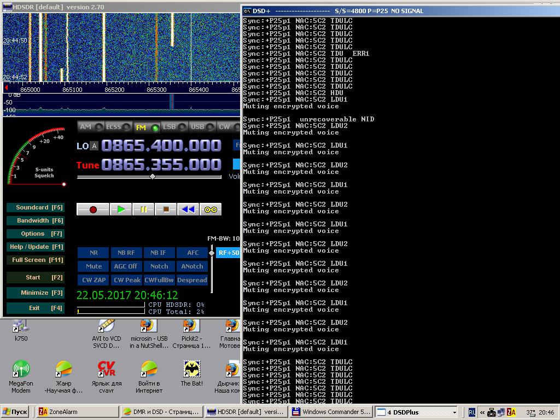Mute the HDSDR audio
560x420 pixels.
pos(94,266)
